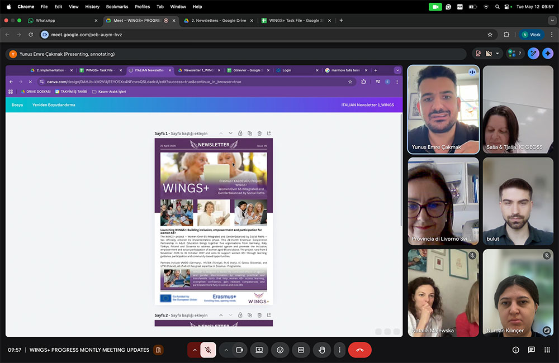Click the newsletter page 1 thumbnail
Image resolution: width=559 pixels, height=363 pixels.
(x=214, y=222)
